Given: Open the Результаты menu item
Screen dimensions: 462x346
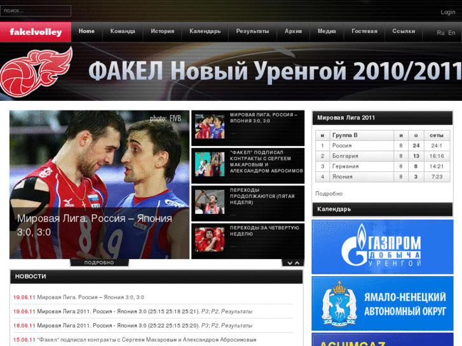Looking at the screenshot, I should [252, 31].
